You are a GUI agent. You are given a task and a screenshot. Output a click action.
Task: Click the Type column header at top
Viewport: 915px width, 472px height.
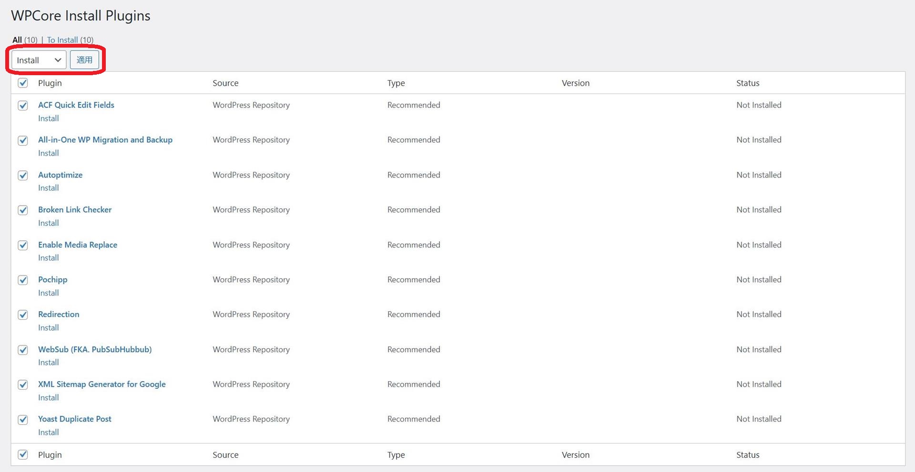point(396,83)
